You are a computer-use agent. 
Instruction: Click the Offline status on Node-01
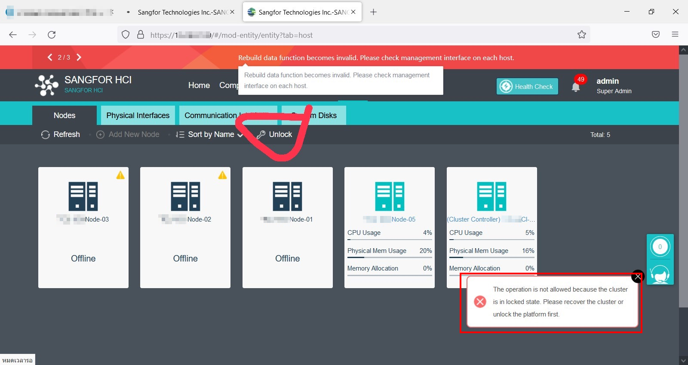coord(288,259)
